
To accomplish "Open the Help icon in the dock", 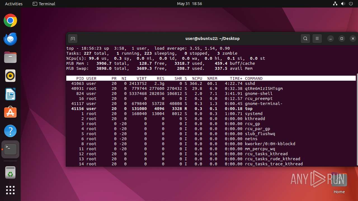I will pyautogui.click(x=10, y=131).
